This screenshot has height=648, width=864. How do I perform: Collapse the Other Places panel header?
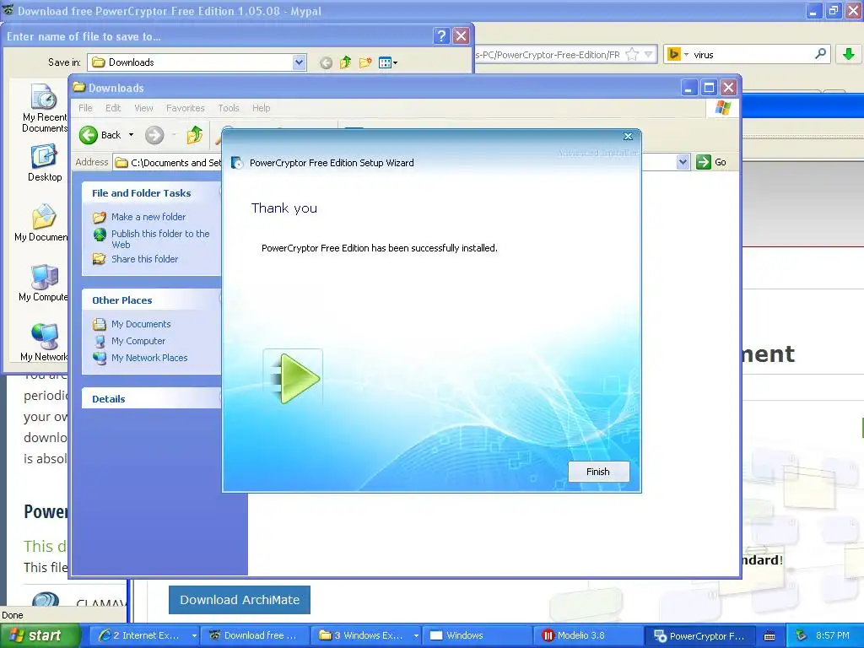coord(152,300)
